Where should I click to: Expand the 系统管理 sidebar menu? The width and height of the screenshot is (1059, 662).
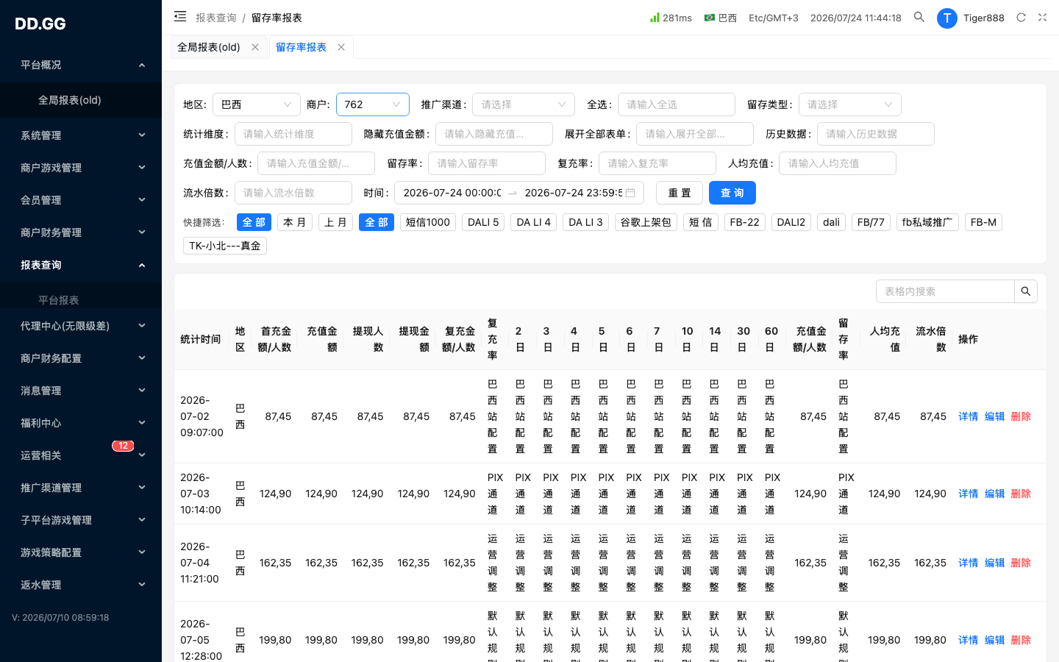click(81, 135)
